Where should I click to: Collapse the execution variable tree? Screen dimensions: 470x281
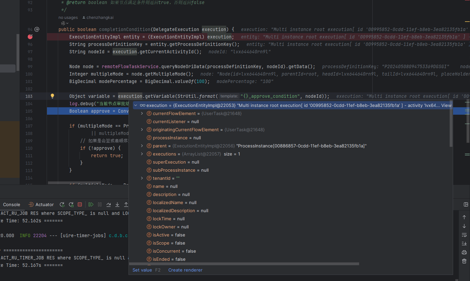pos(136,105)
